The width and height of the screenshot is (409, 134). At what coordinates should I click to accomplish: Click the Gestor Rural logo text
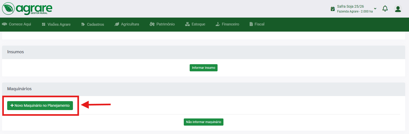click(x=39, y=13)
